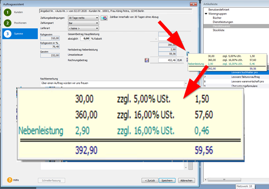This screenshot has height=189, width=269.
Task: Click the small tax details icon beside Umsatzsteuer
Action: (188, 54)
